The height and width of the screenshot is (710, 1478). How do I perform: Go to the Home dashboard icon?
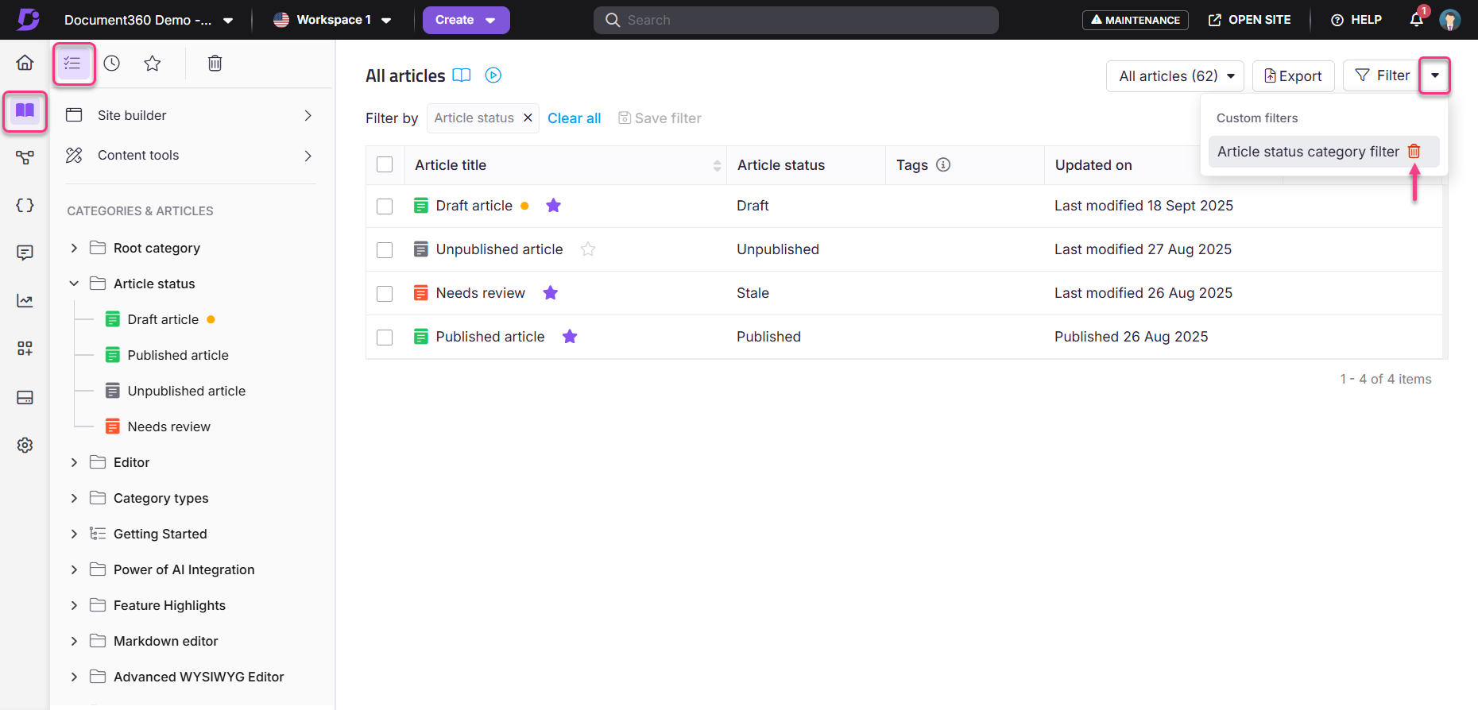(x=25, y=63)
